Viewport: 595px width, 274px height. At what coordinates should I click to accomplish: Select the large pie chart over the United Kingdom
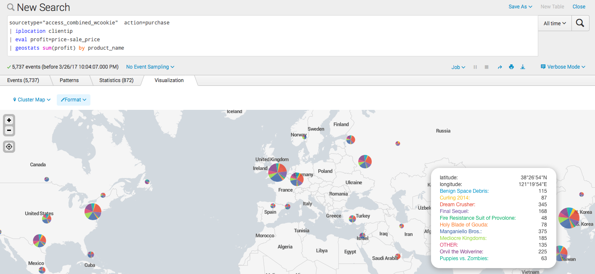(277, 172)
